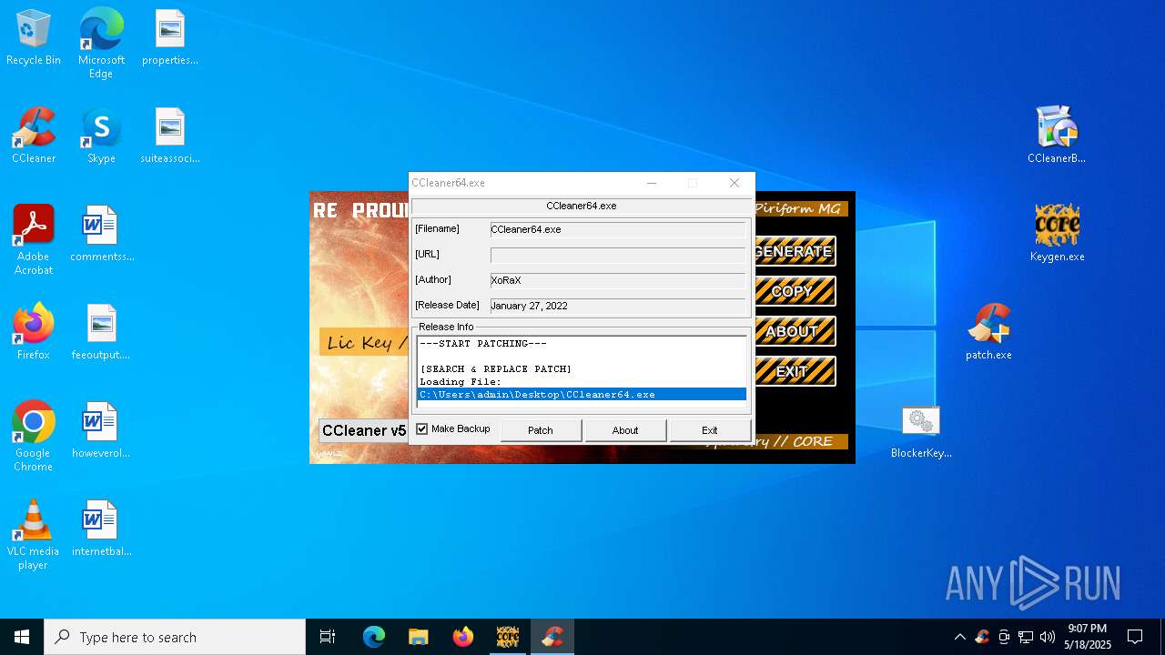Click the Exit button in patcher dialog
The height and width of the screenshot is (655, 1165).
point(710,430)
